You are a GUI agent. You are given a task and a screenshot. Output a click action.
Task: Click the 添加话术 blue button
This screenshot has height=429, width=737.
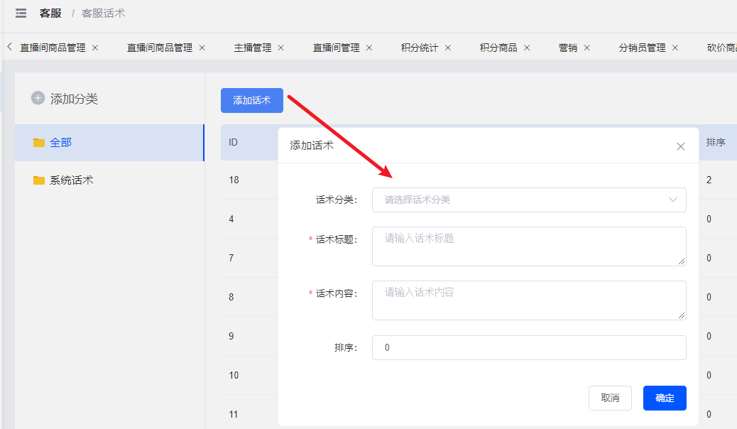point(252,100)
